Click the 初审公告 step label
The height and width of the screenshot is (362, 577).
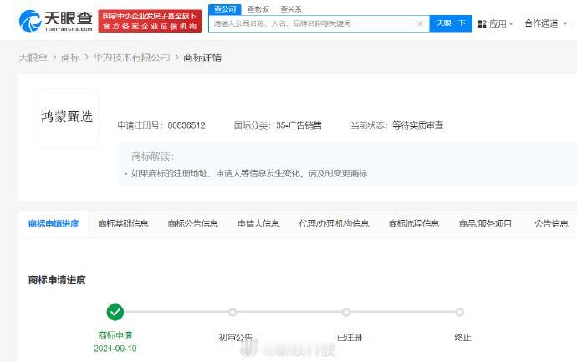coord(236,338)
